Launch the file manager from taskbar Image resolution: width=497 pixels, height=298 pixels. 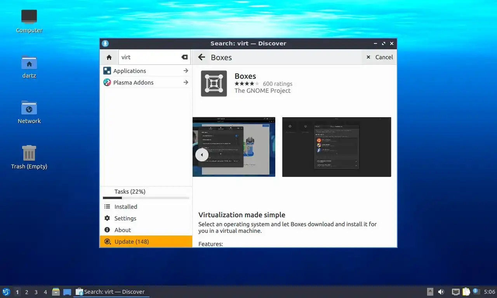[56, 292]
